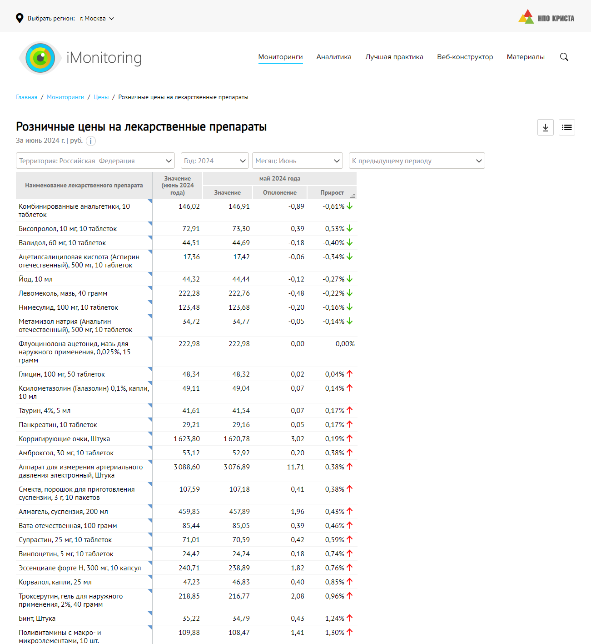Viewport: 591px width, 644px height.
Task: Click the Наименование лекарственного препарата column header
Action: coord(84,186)
